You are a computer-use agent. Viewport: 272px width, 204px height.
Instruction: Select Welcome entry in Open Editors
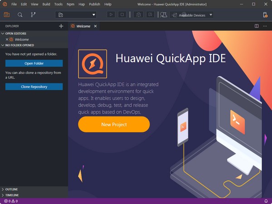[x=34, y=39]
